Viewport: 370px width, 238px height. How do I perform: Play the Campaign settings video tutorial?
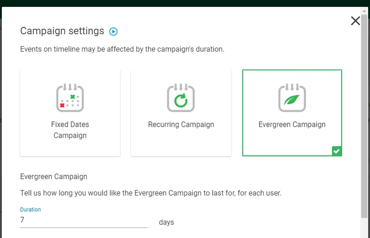click(x=113, y=31)
